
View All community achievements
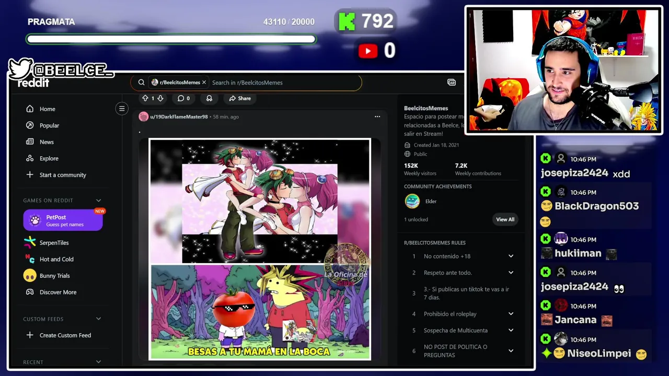(505, 219)
